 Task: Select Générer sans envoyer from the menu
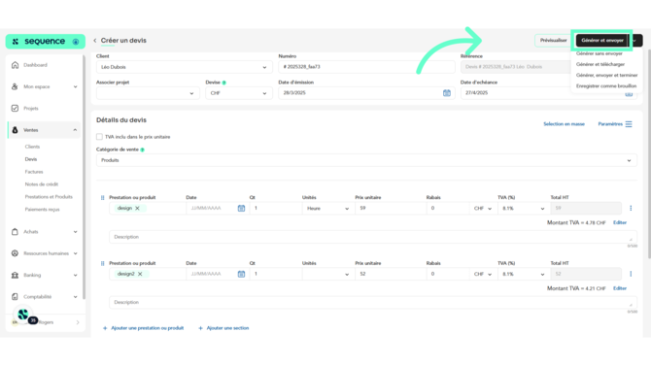(x=600, y=53)
